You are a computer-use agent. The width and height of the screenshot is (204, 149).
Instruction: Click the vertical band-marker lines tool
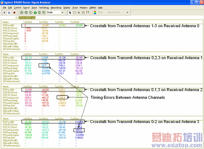83,13
